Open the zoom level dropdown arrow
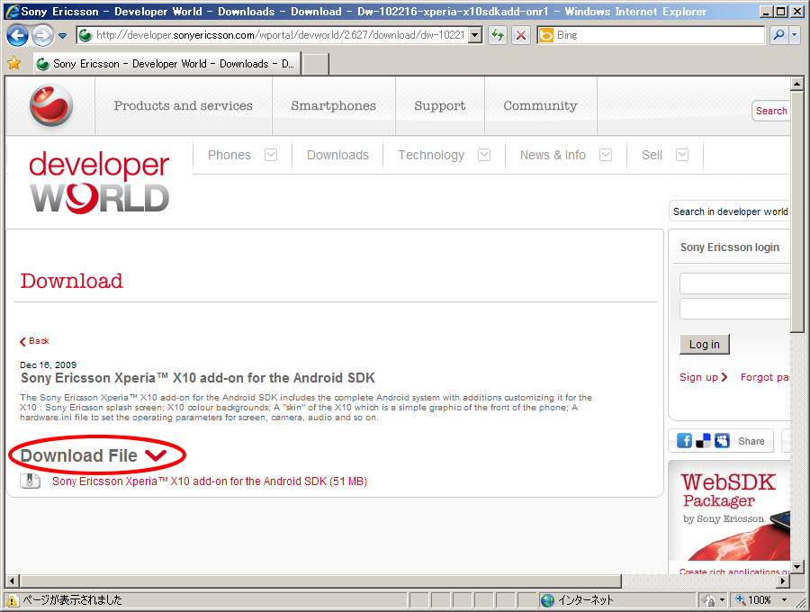 pyautogui.click(x=785, y=600)
